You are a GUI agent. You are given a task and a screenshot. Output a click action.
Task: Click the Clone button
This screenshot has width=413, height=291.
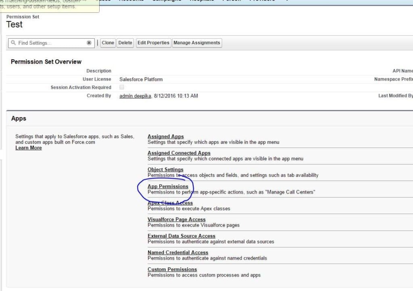coord(107,43)
